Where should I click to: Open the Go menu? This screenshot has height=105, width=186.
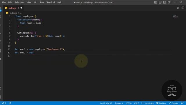[35, 2]
